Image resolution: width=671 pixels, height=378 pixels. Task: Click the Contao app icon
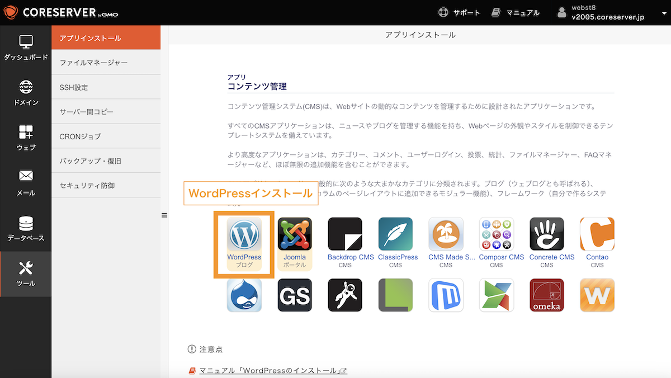point(597,234)
